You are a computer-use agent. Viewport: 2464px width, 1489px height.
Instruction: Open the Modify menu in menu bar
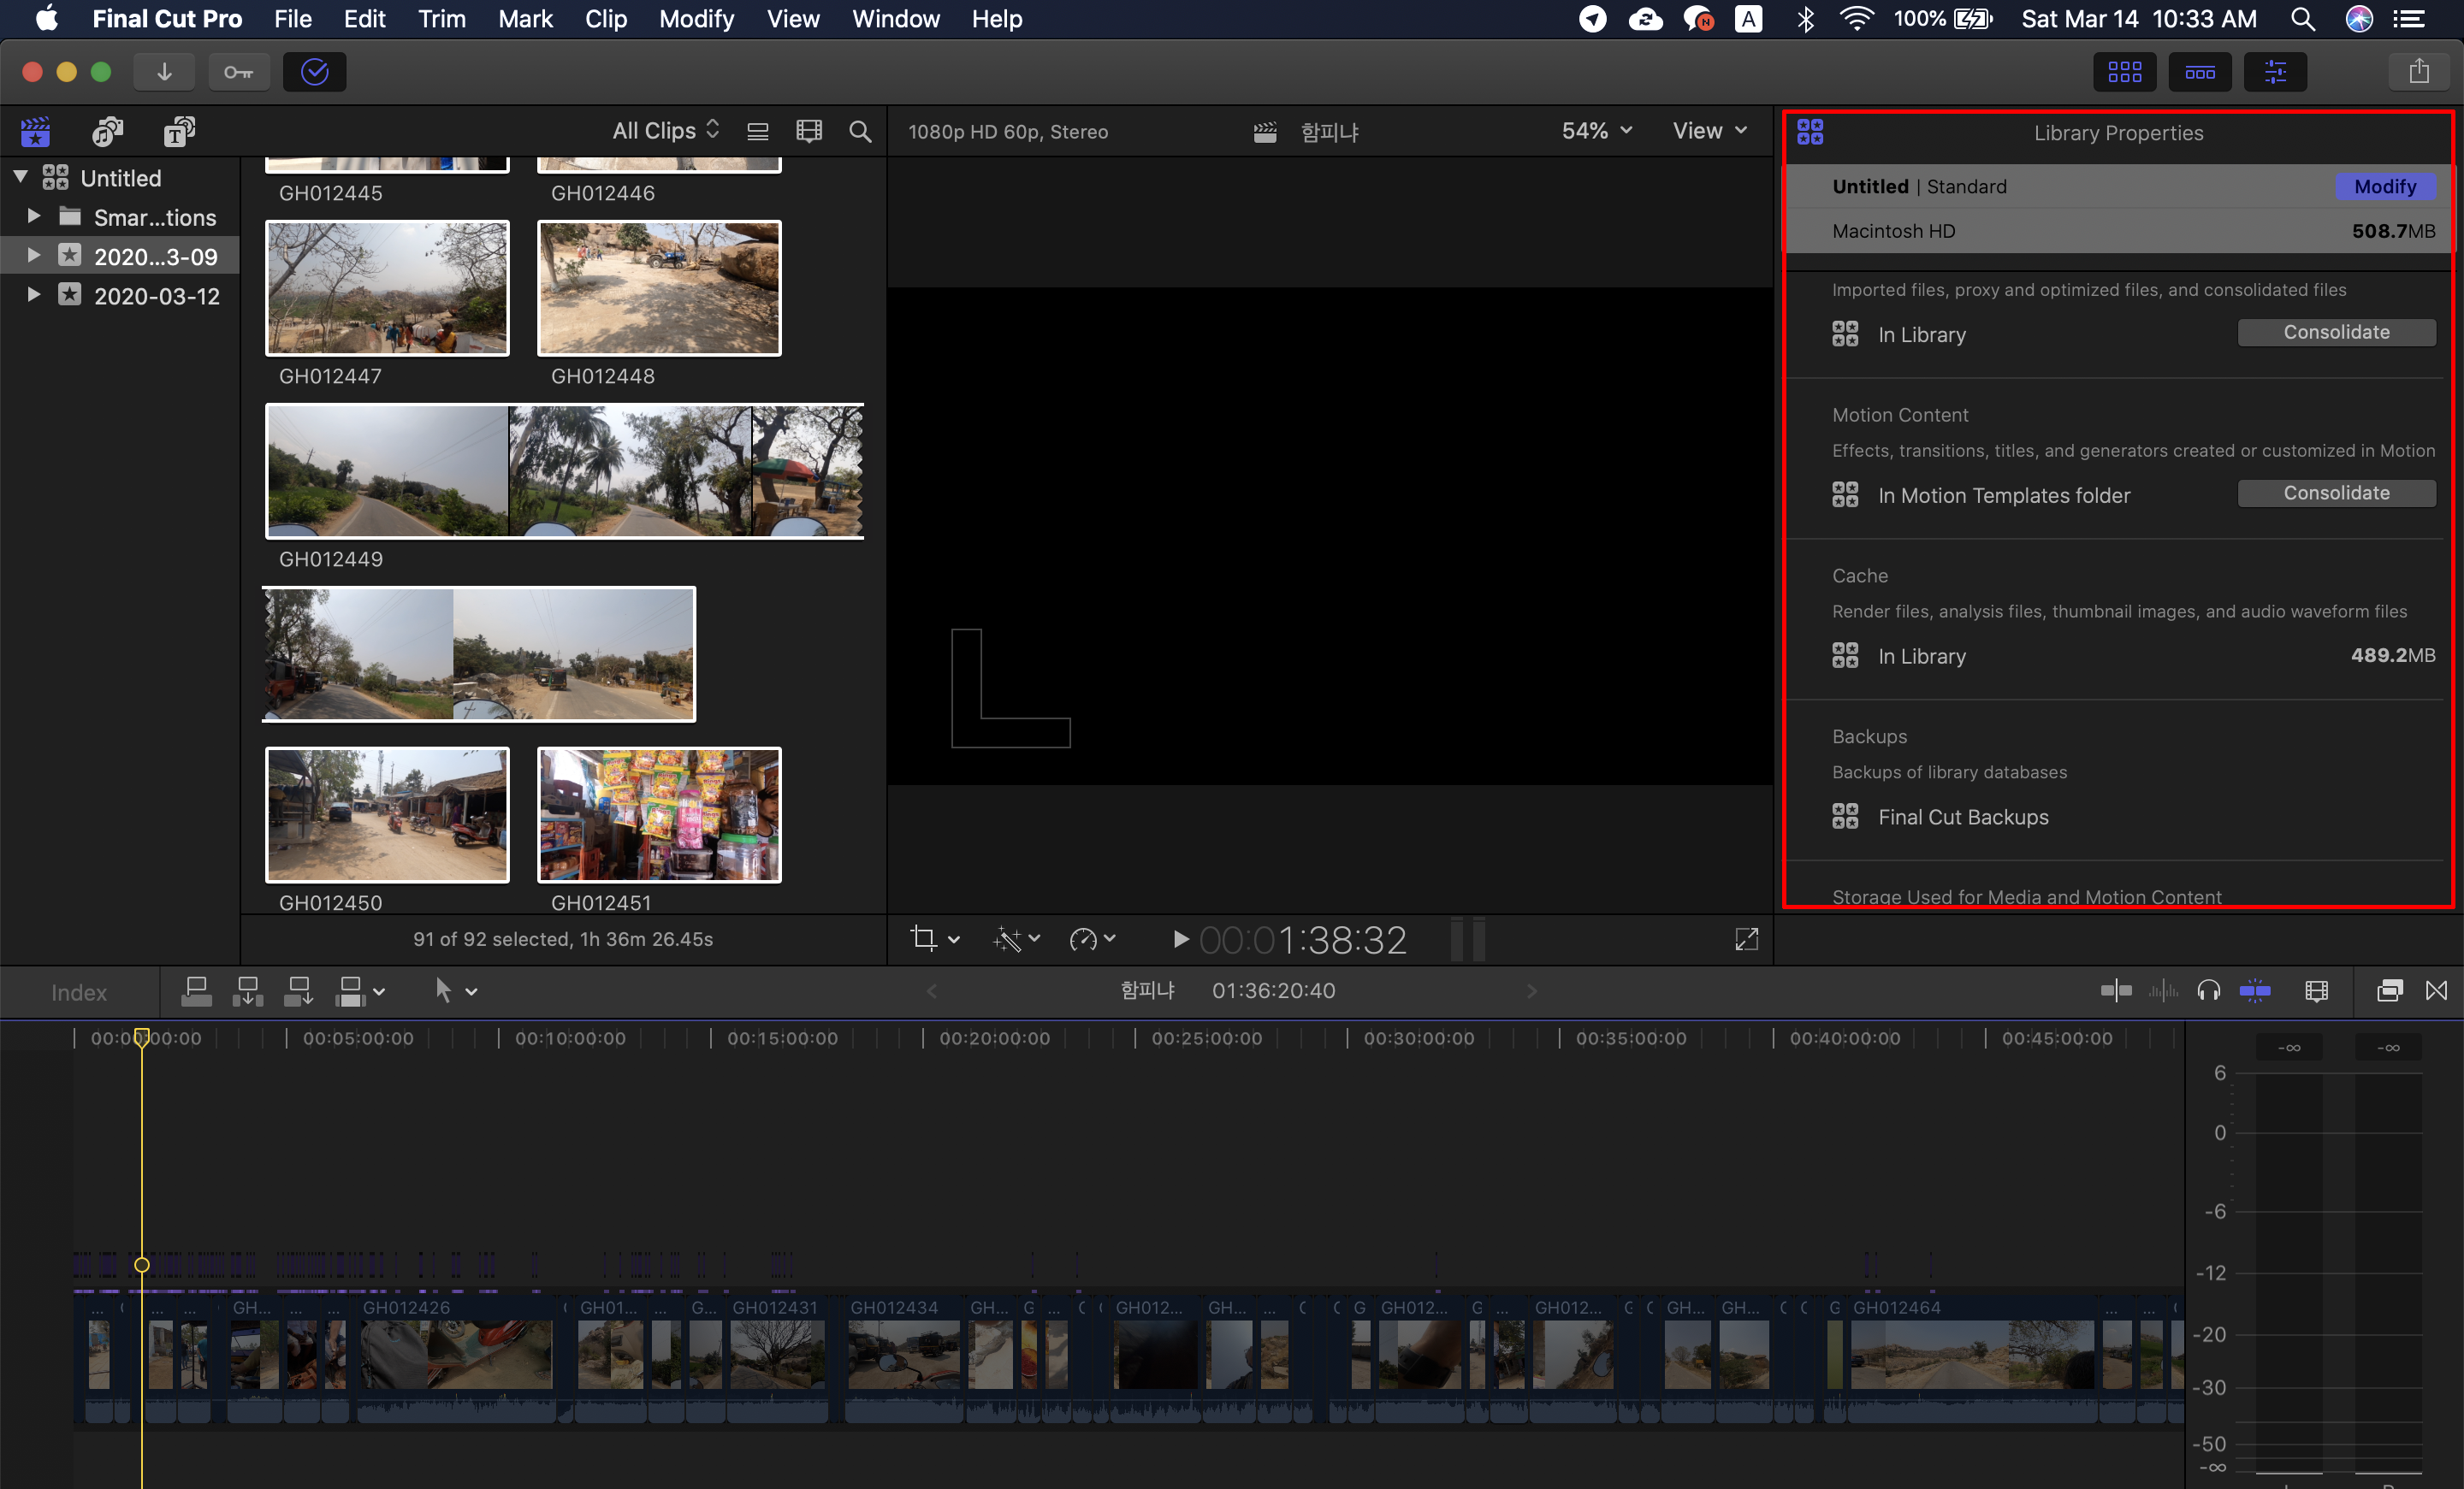696,19
